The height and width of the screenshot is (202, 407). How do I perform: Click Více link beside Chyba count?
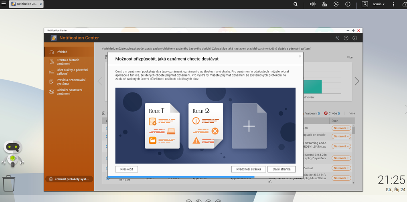point(352,114)
